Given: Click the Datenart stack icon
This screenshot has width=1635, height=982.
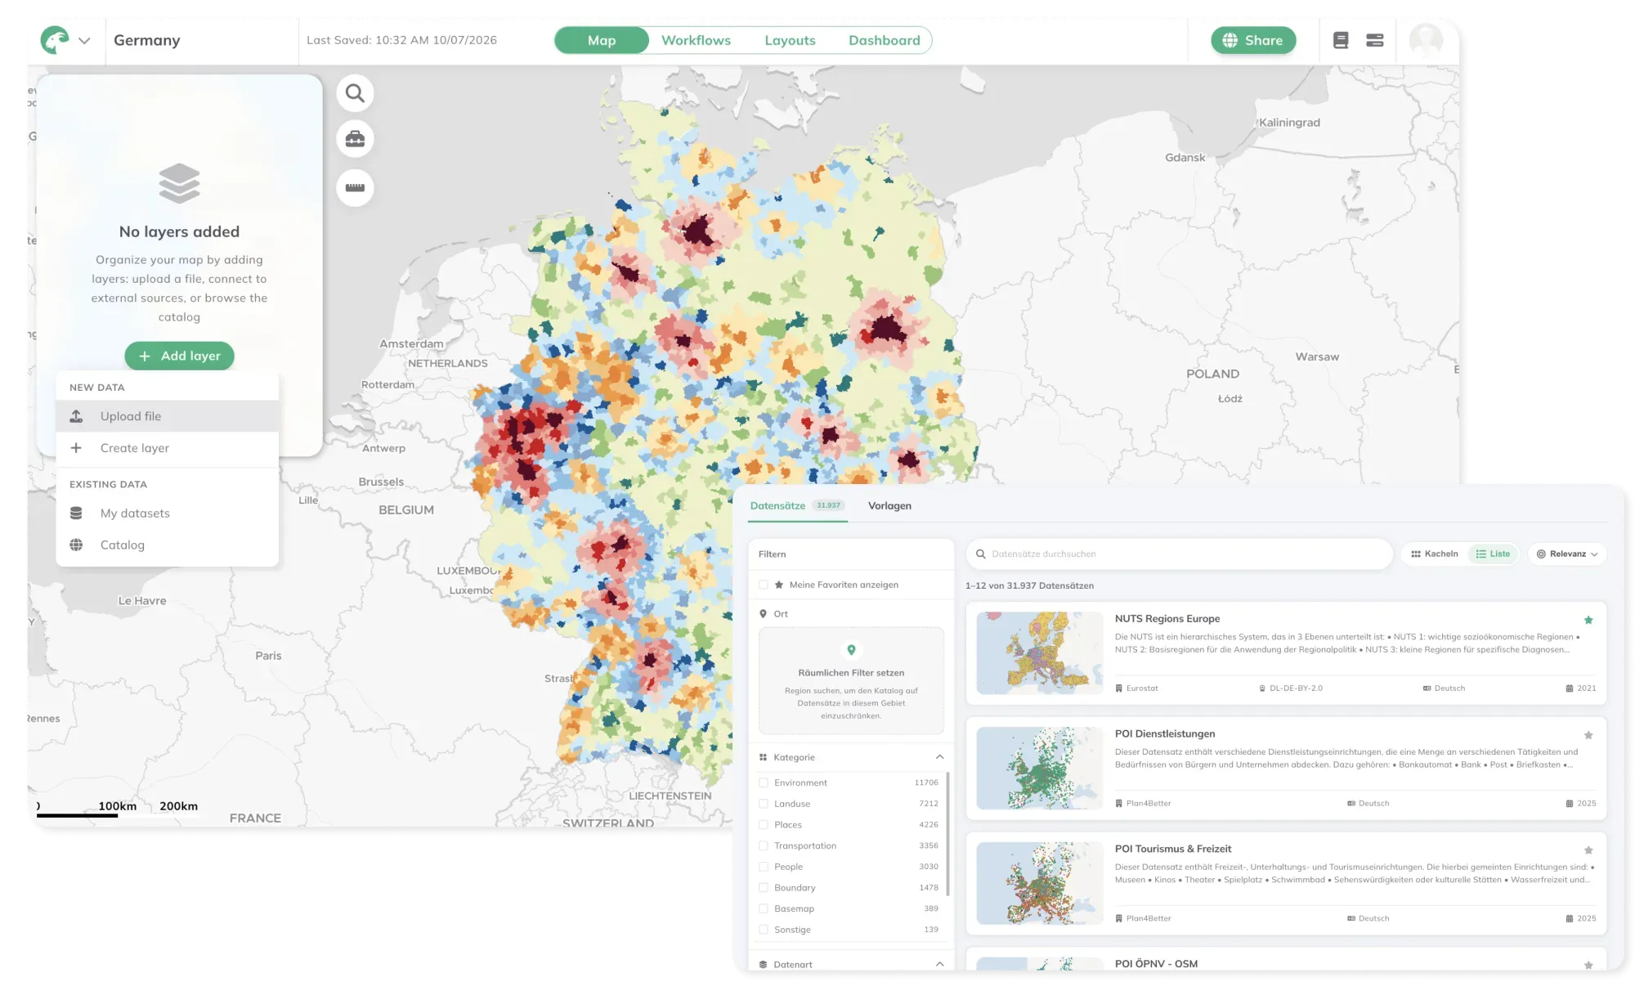Looking at the screenshot, I should (x=763, y=965).
